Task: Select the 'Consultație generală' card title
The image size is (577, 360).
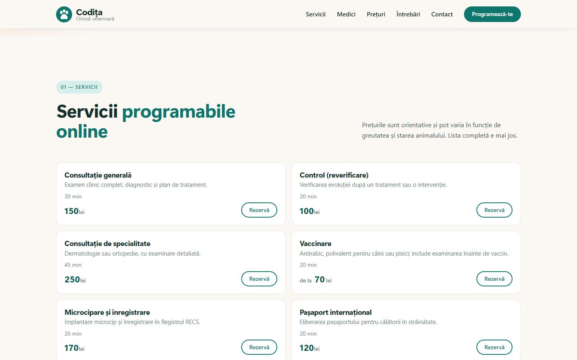Action: 98,175
